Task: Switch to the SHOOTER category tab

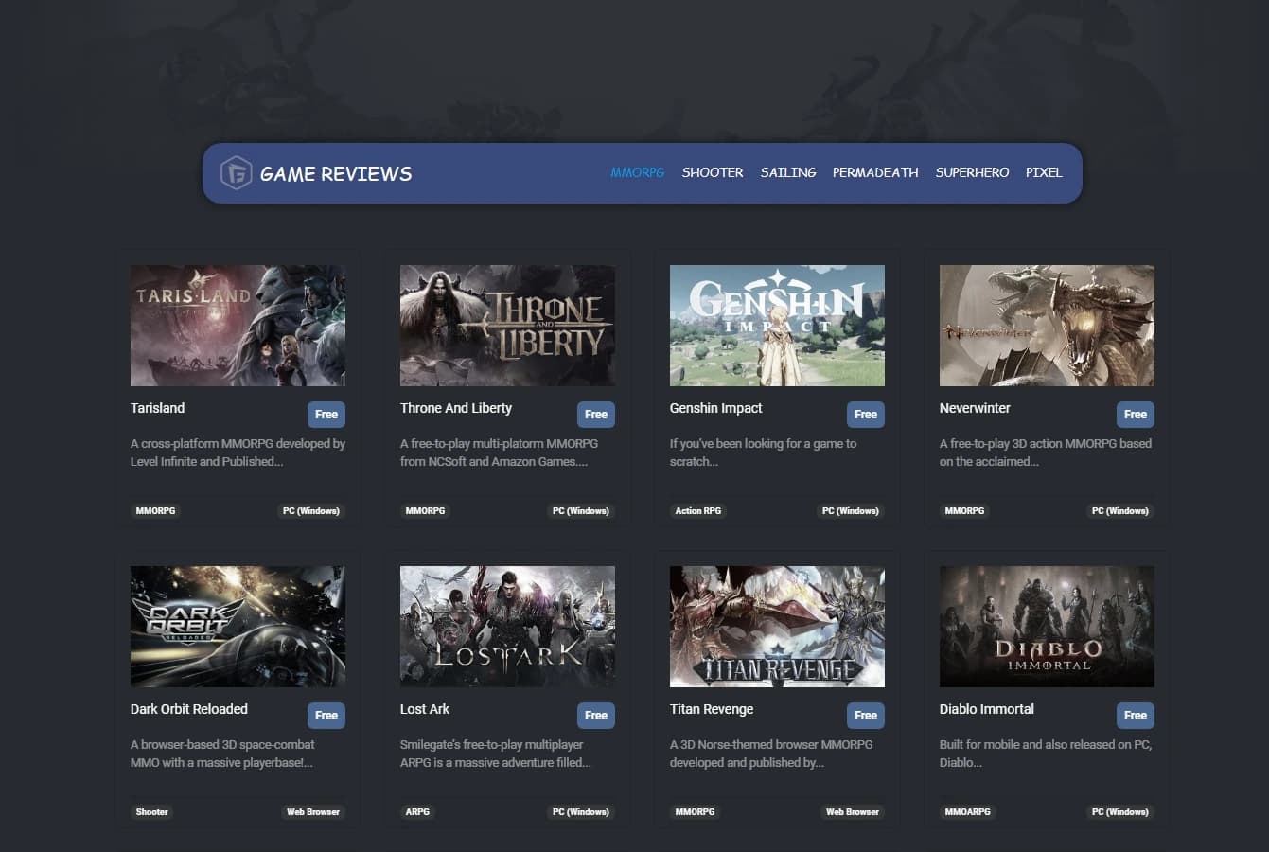Action: (713, 172)
